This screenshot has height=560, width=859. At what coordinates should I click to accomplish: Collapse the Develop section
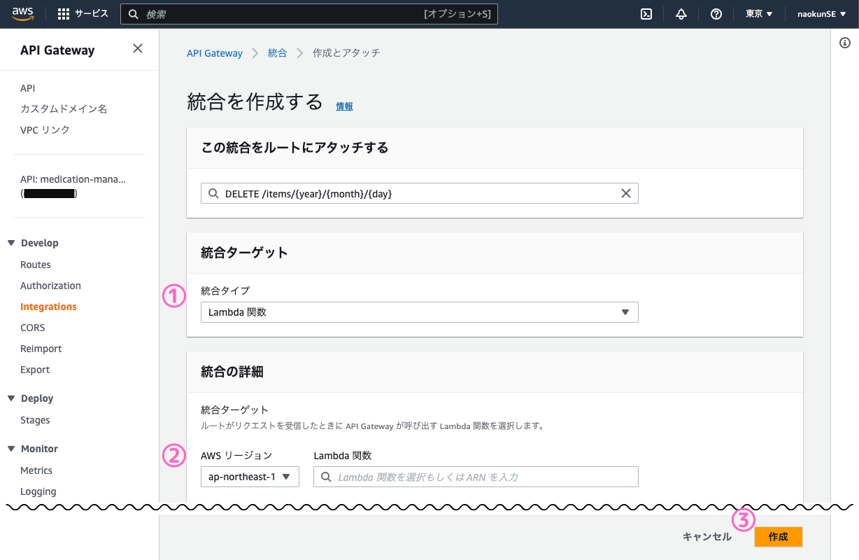click(11, 243)
